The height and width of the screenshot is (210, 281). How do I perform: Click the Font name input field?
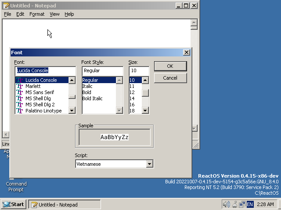[x=45, y=70]
